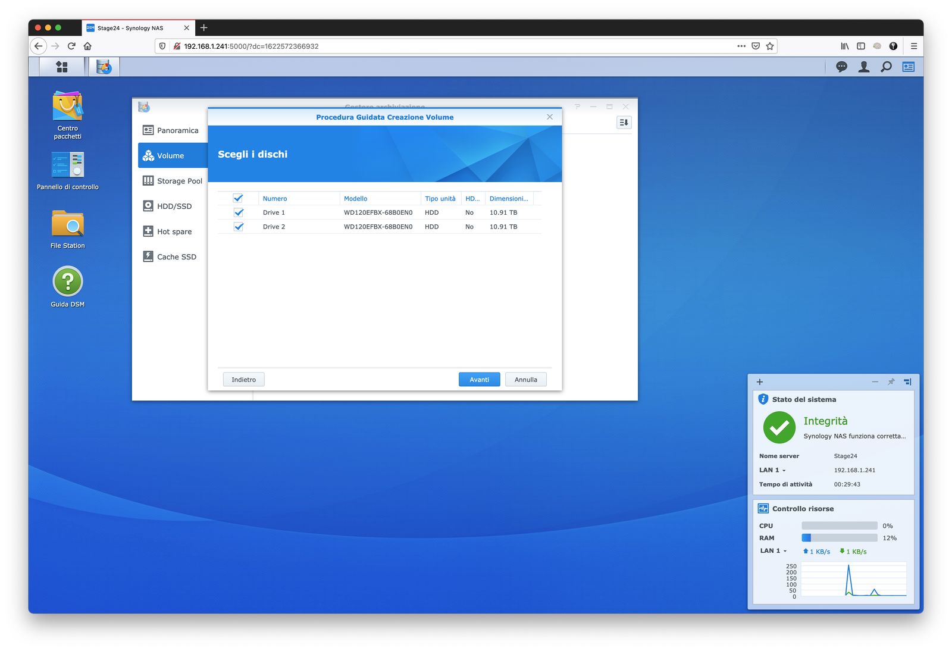This screenshot has width=952, height=651.
Task: Go back in Firefox
Action: [x=39, y=46]
